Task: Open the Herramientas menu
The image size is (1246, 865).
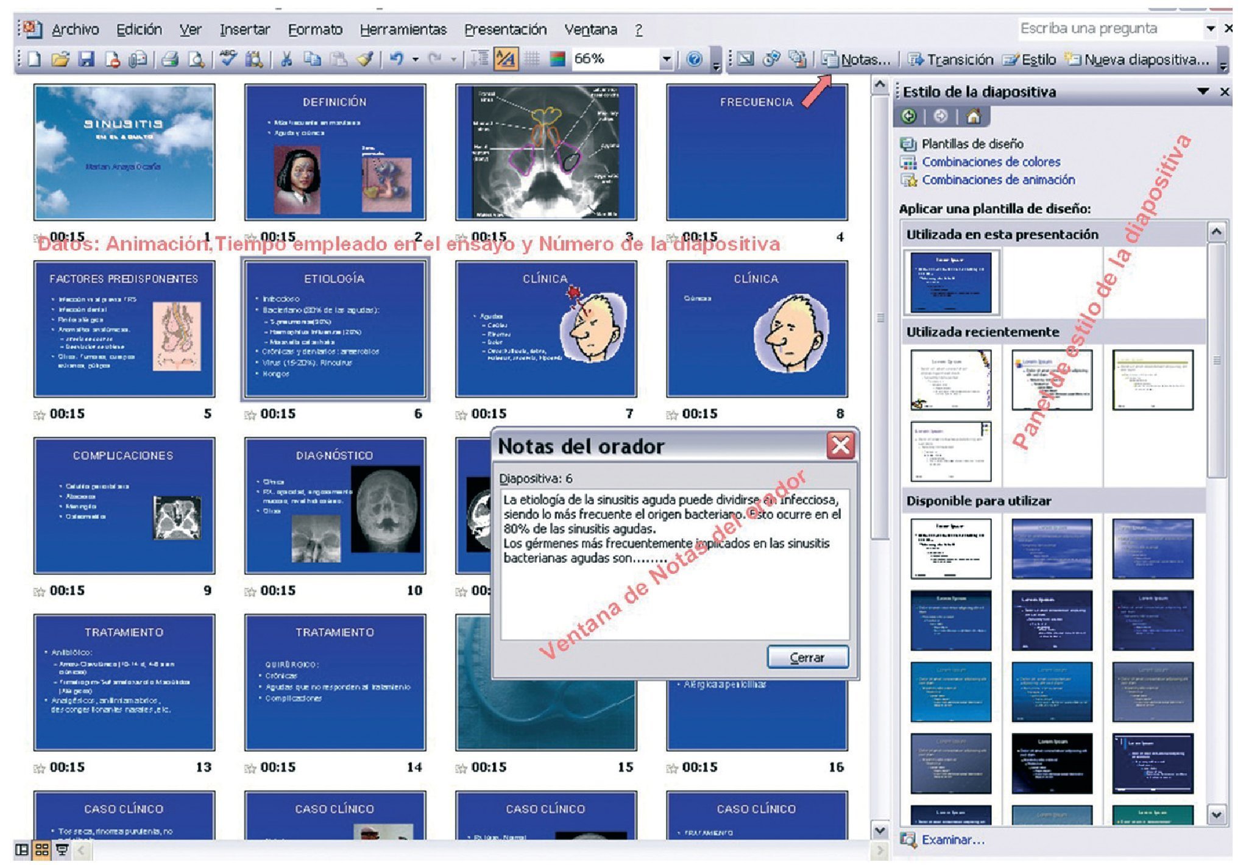Action: [x=403, y=29]
